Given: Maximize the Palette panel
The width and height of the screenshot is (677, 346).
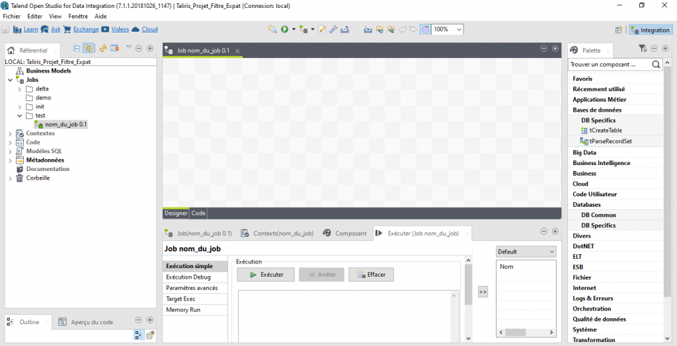Looking at the screenshot, I should [x=665, y=48].
